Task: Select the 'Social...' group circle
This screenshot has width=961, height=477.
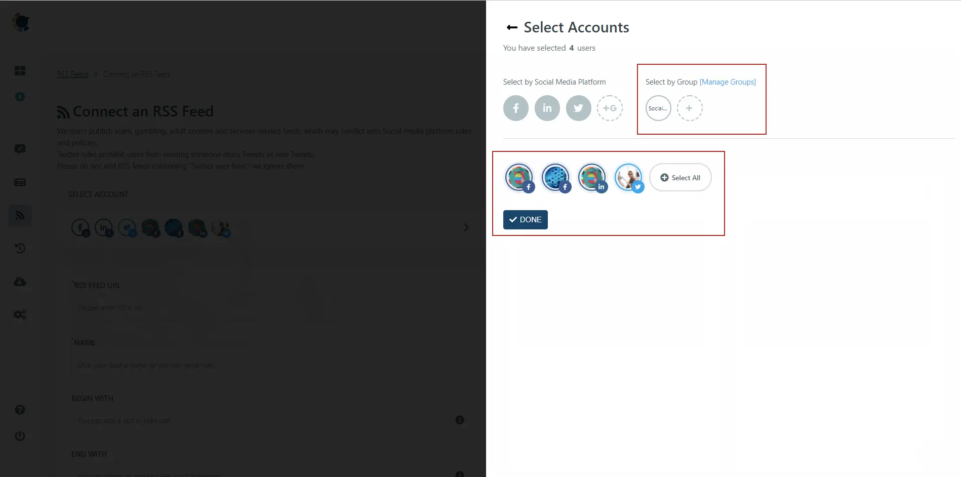Action: pyautogui.click(x=658, y=108)
